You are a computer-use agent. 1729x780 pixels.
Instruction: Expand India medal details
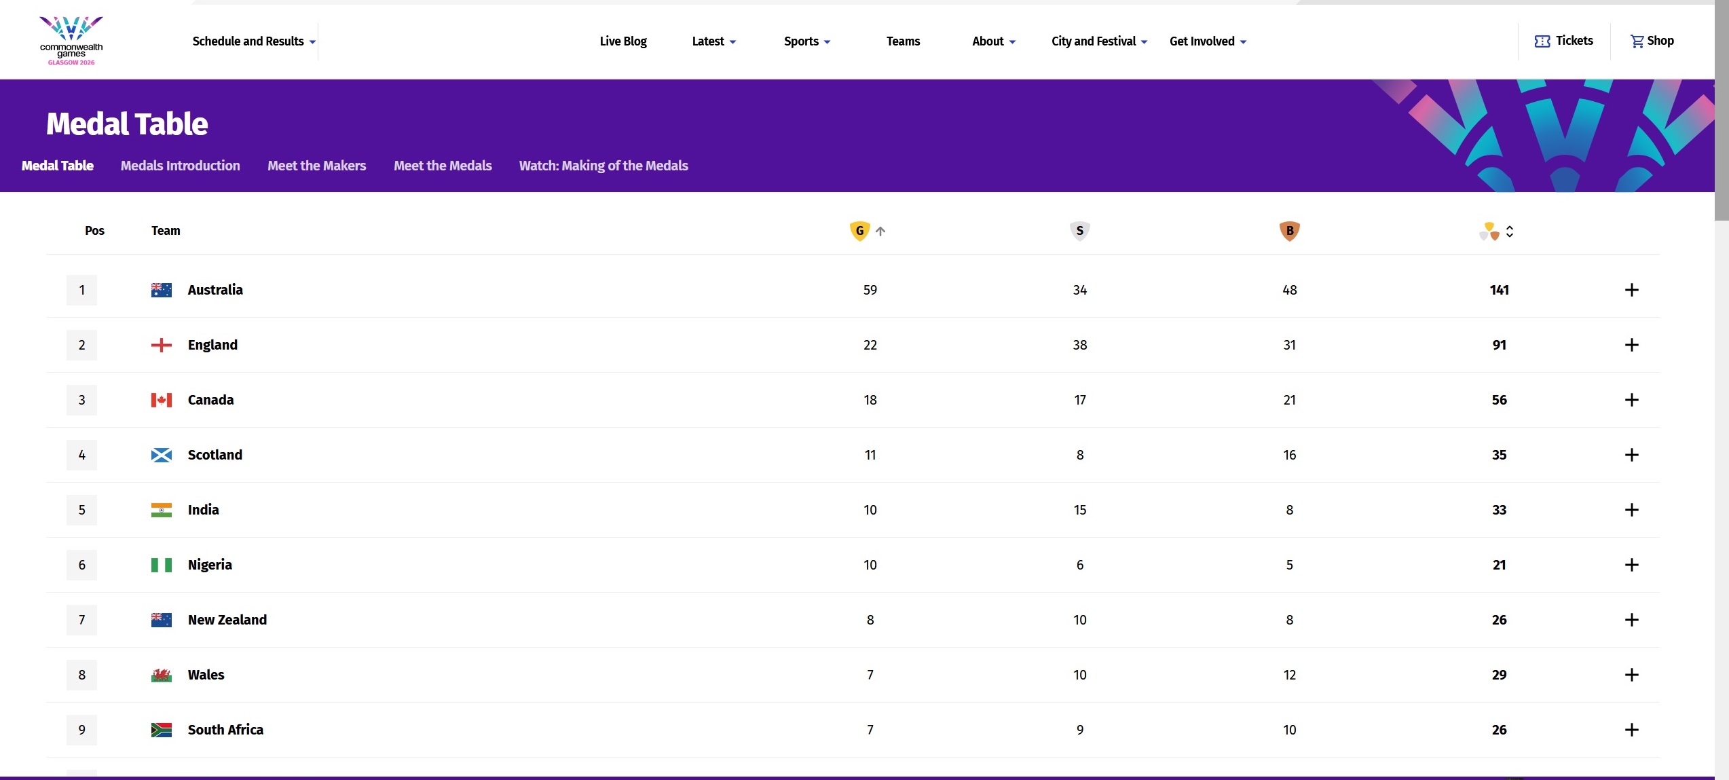1632,510
